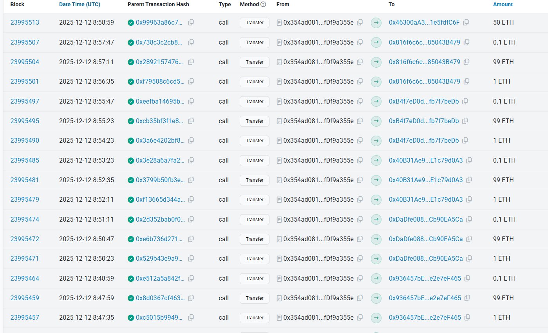Viewport: 548px width, 333px height.
Task: Click arrow icon in the 50 ETH row
Action: tap(376, 23)
